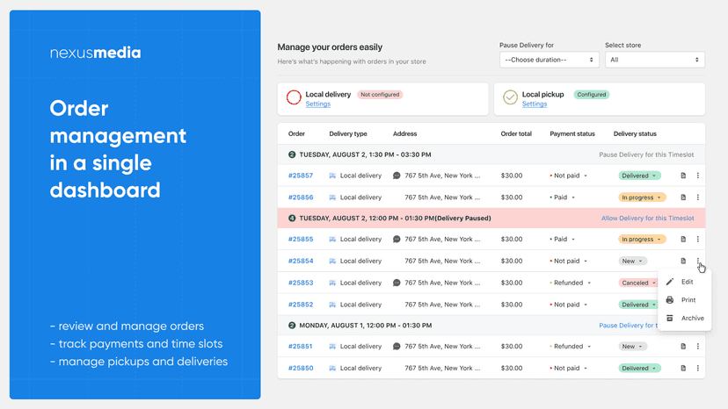Click Allow Delivery for this Timeslot

click(648, 219)
